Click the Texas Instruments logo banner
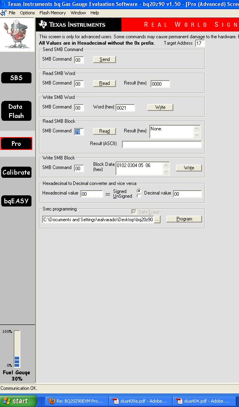 78,25
